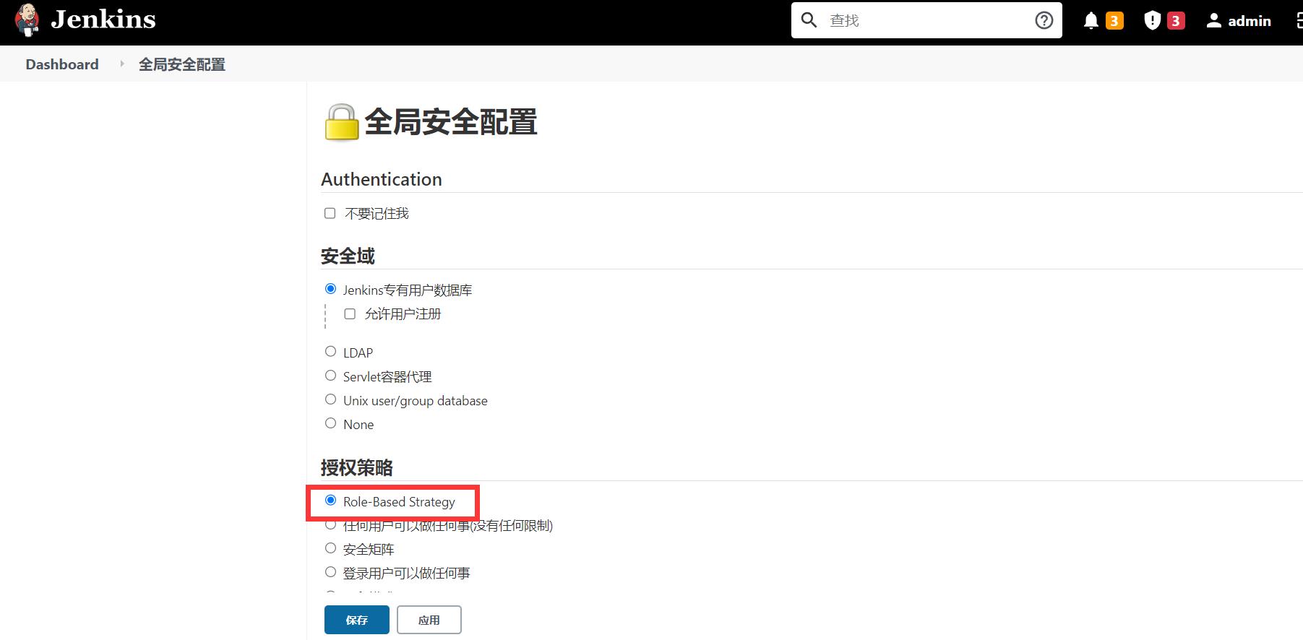Open the Jenkins home title link
Image resolution: width=1303 pixels, height=640 pixels.
pos(103,20)
